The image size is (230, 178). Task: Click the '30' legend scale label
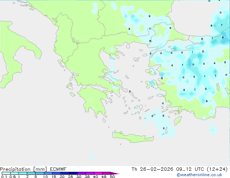click(x=79, y=177)
